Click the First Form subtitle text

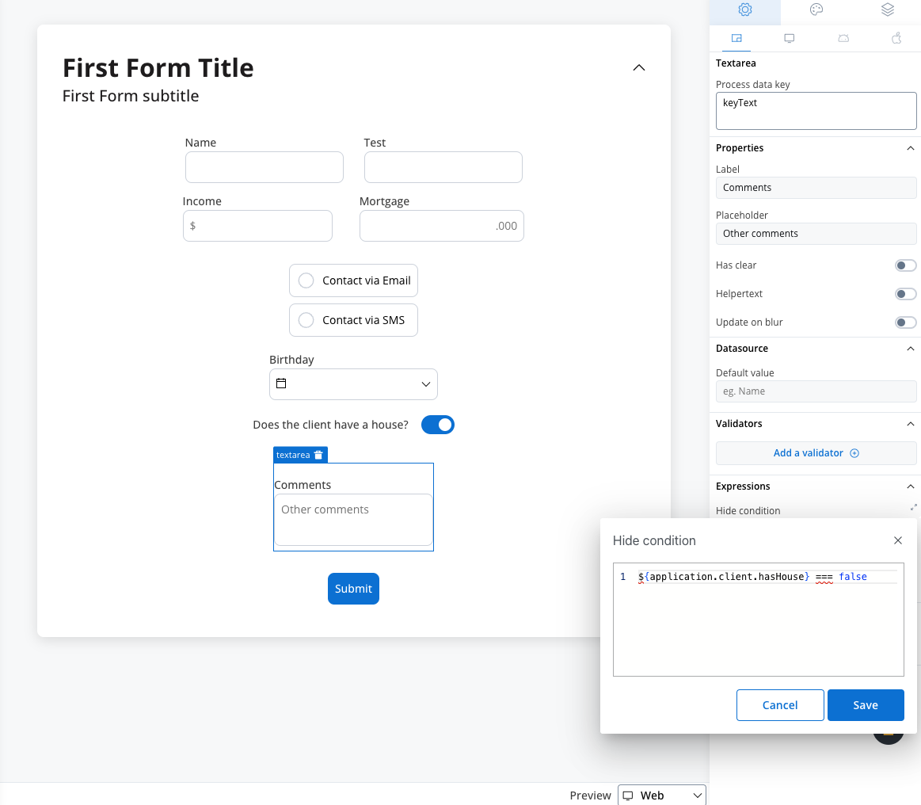(131, 96)
